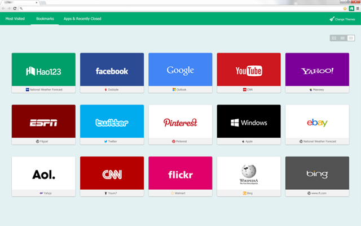361x226 pixels.
Task: Click National Weather Forecast under ebay
Action: coord(318,141)
